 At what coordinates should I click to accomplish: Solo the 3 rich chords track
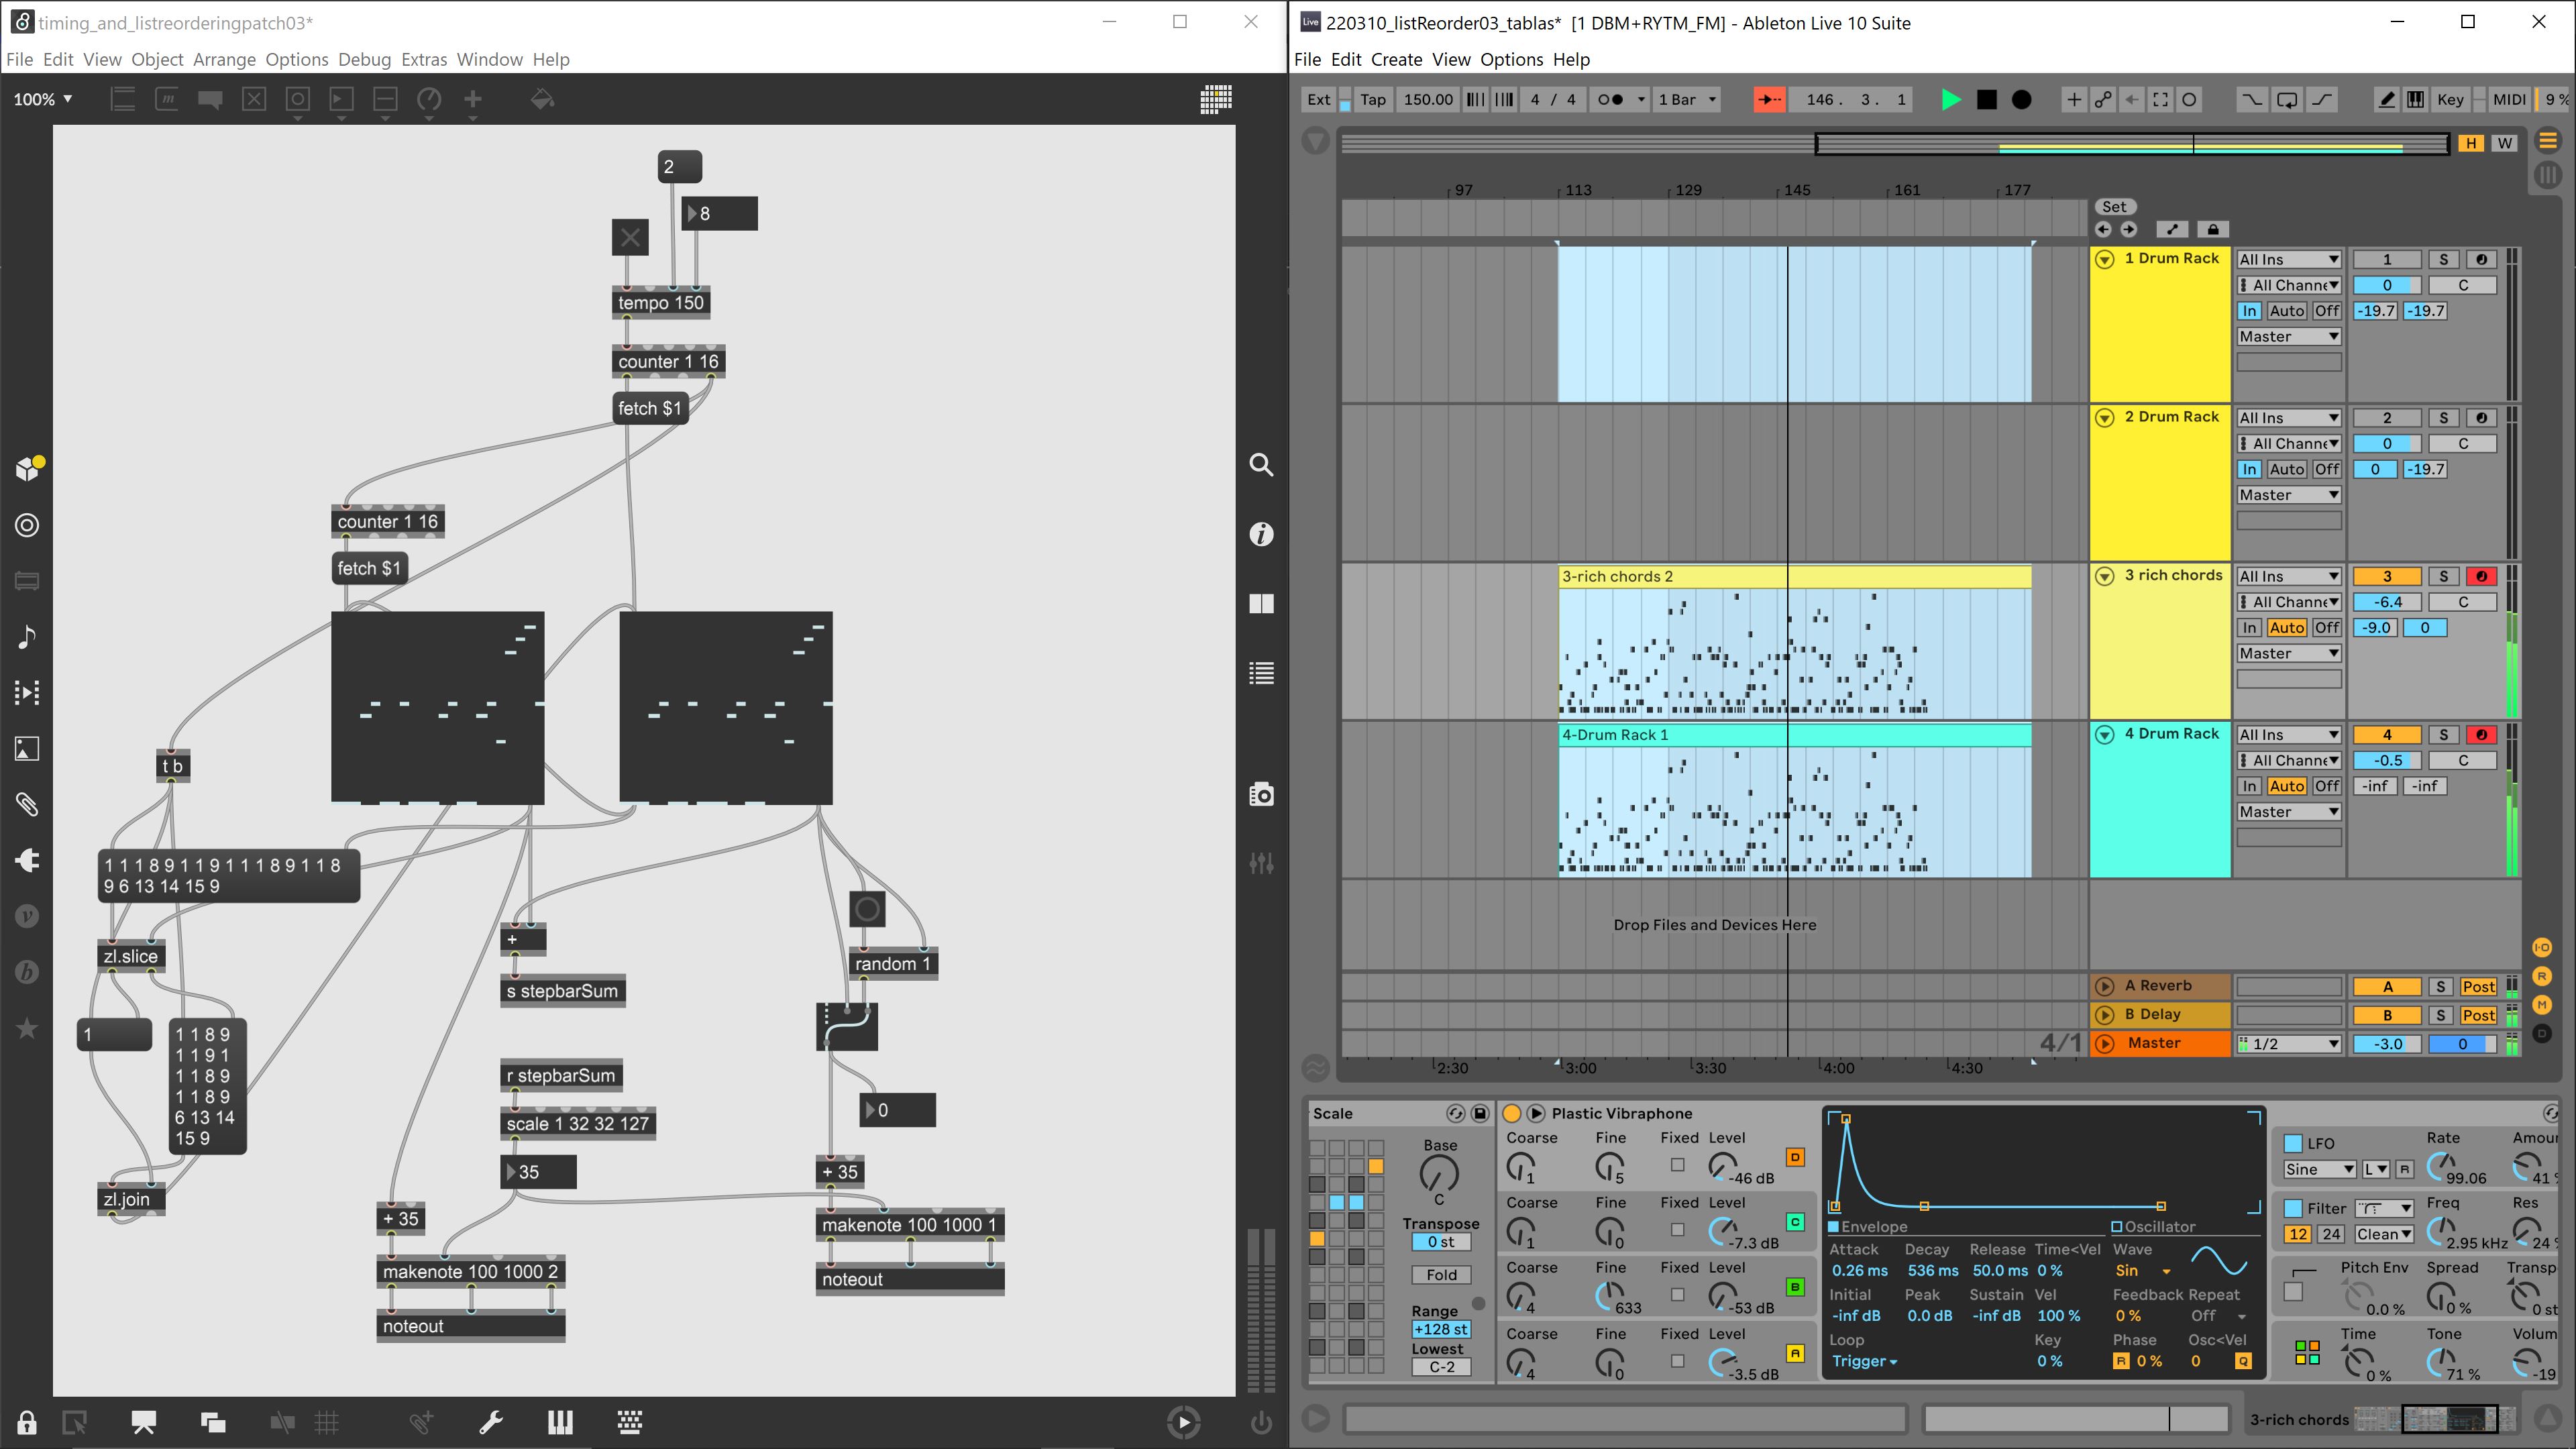click(2443, 576)
